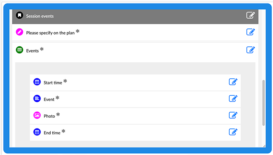Click the blue text lines icon for Event

coord(37,99)
